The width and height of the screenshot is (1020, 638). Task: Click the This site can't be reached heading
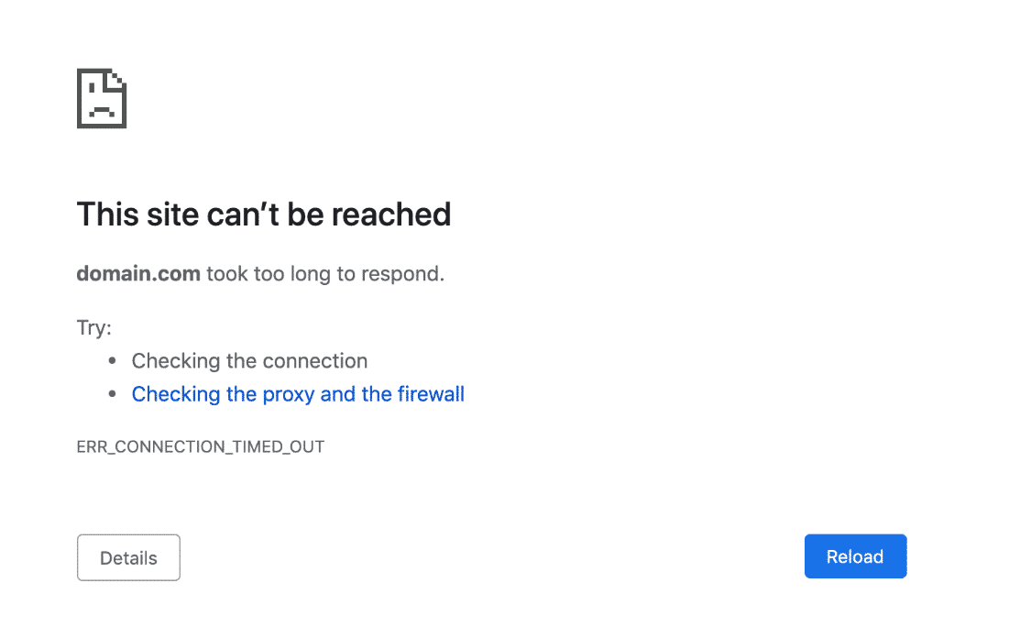(263, 214)
